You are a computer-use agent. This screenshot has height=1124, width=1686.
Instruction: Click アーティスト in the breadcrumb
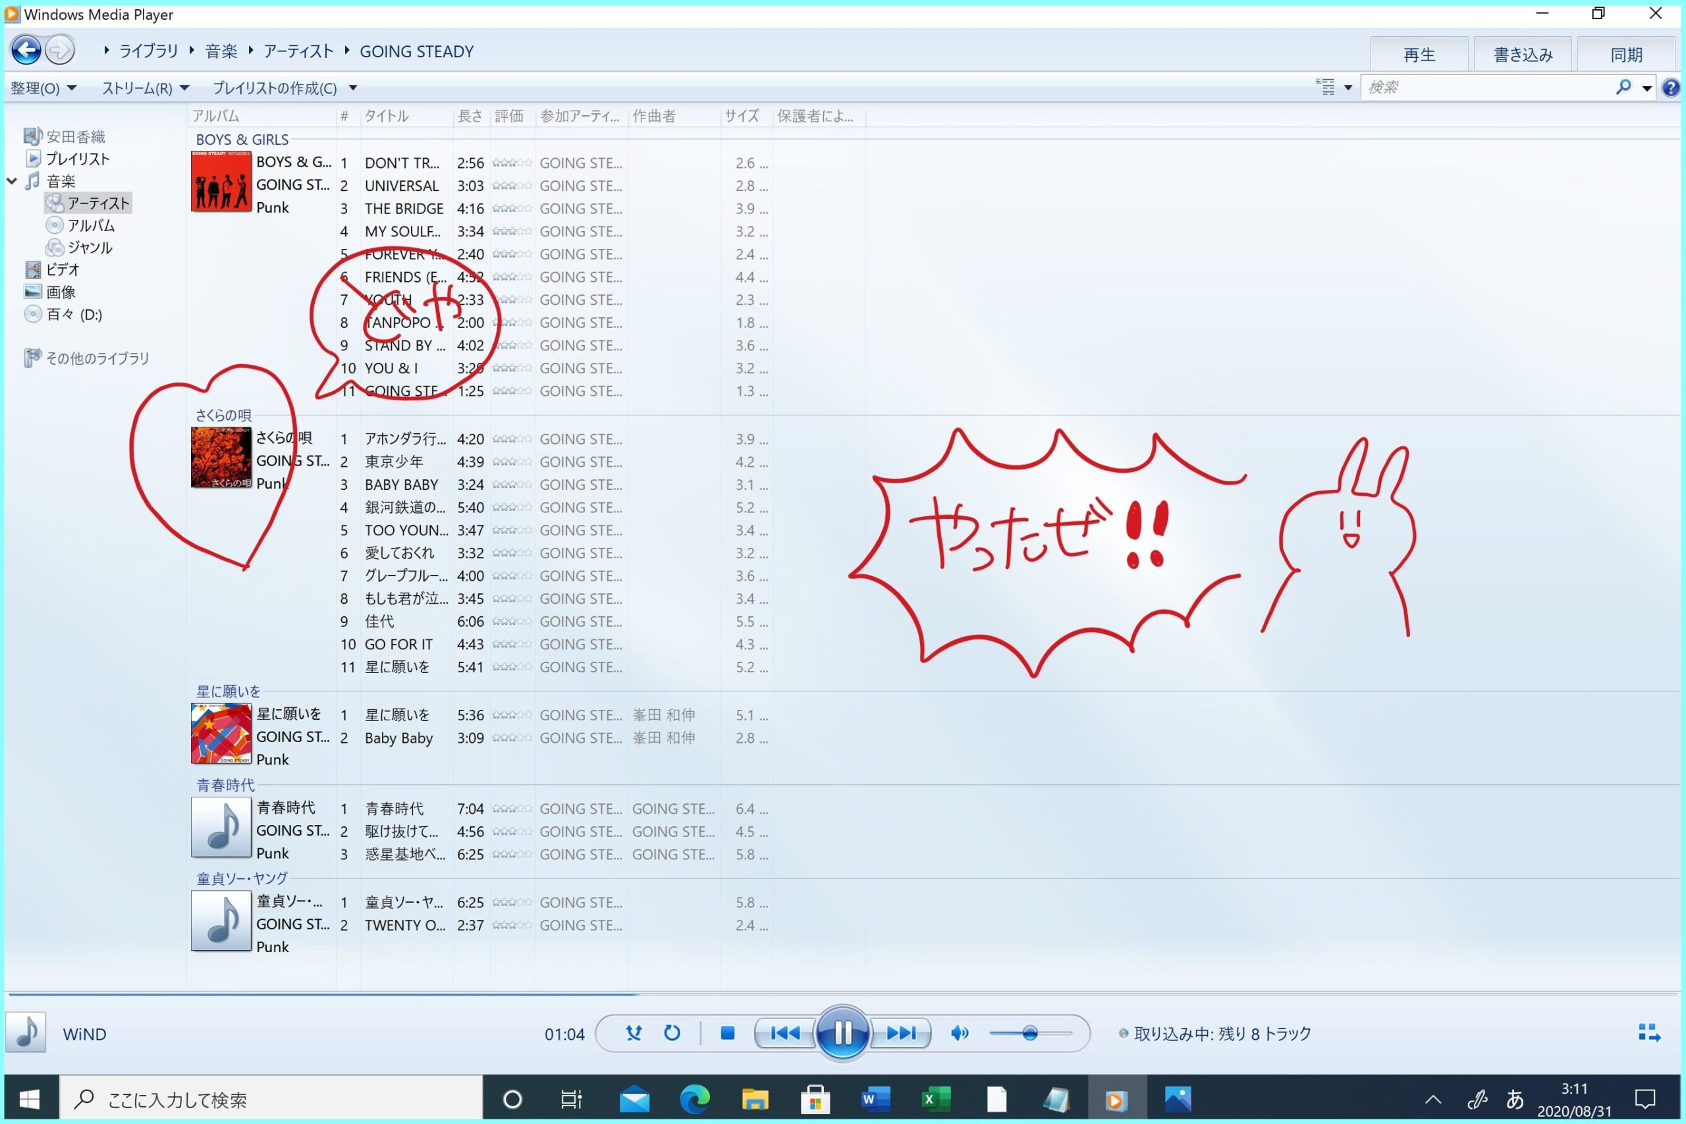[298, 51]
